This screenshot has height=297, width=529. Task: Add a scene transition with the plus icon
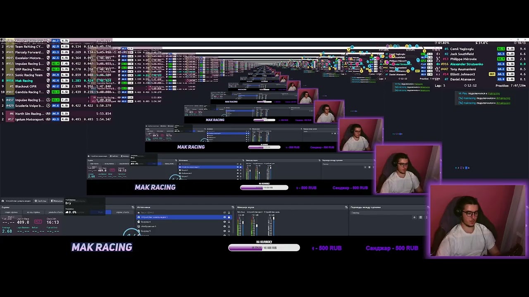pos(414,217)
